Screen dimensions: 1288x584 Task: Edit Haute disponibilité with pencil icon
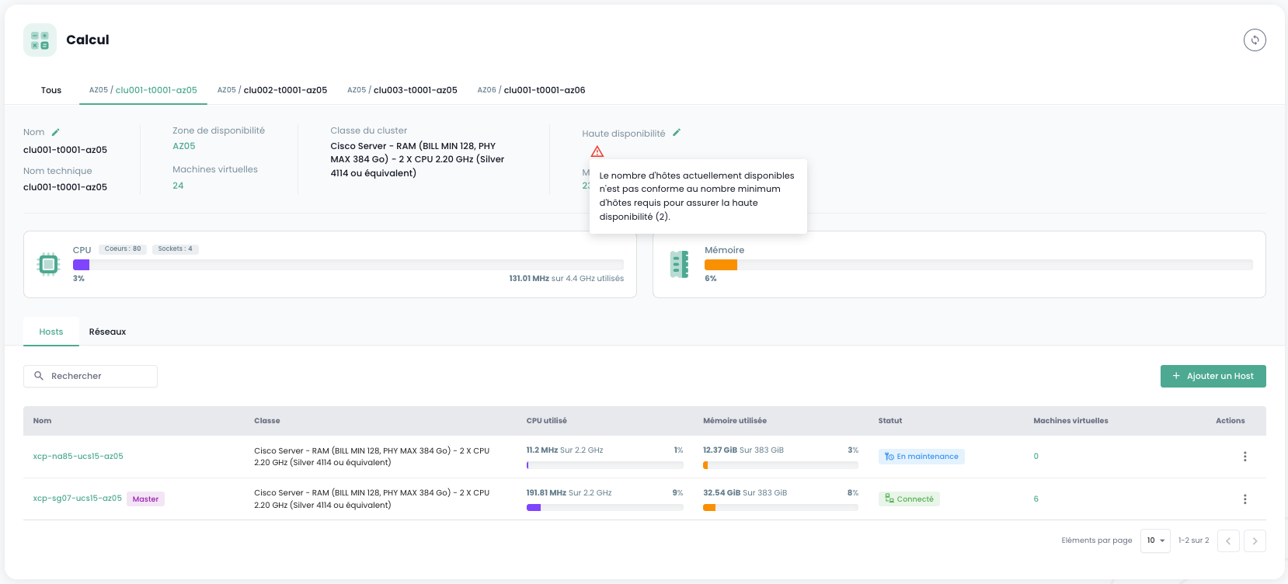[677, 133]
